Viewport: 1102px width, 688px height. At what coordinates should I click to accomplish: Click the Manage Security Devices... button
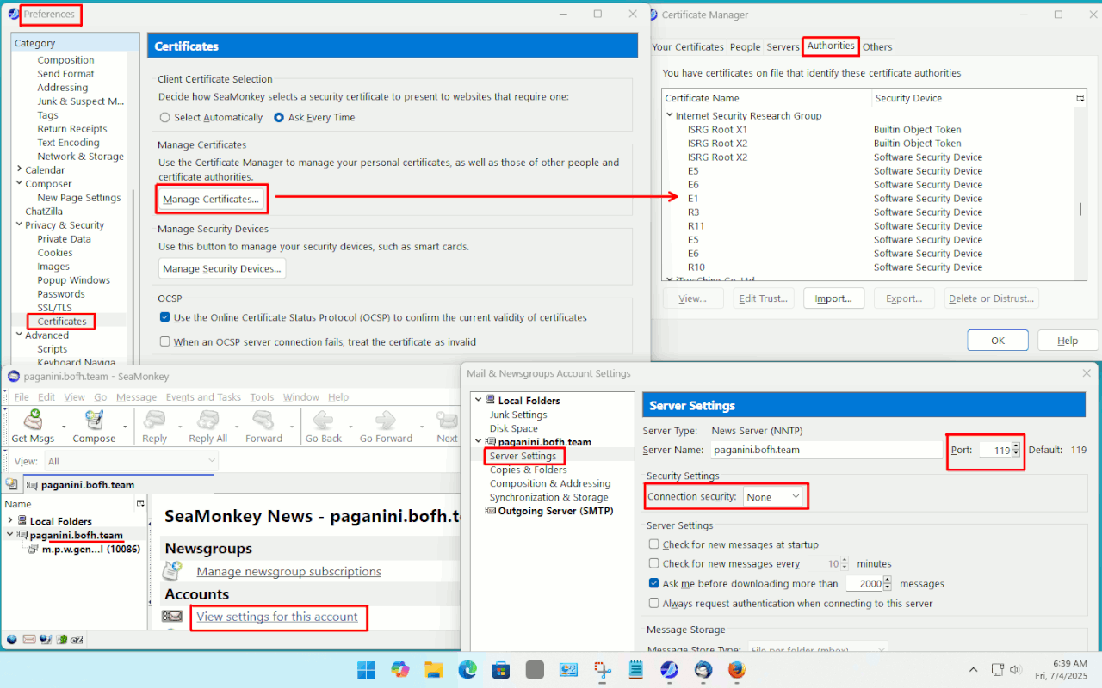tap(222, 269)
